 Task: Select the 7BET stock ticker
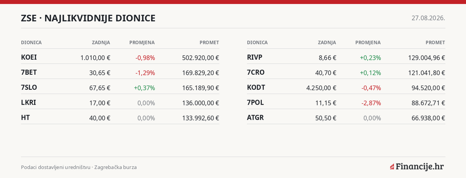(29, 72)
